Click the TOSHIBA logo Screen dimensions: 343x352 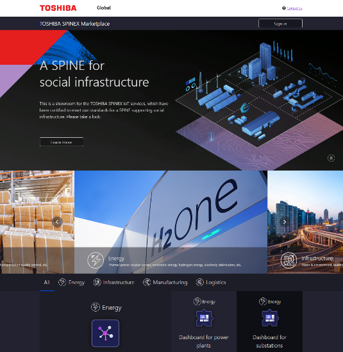pyautogui.click(x=58, y=8)
